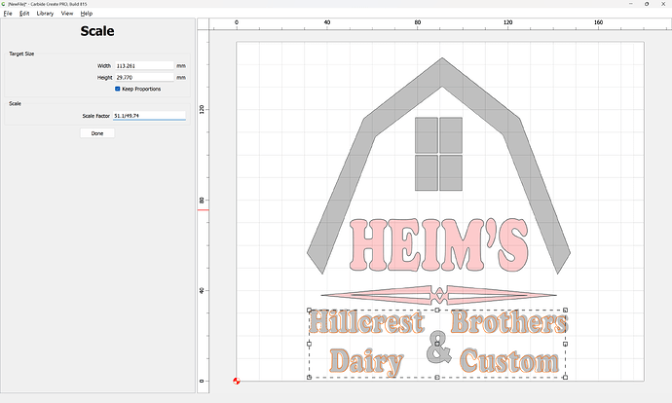
Task: Select the top-left window pane rectangle
Action: point(427,135)
